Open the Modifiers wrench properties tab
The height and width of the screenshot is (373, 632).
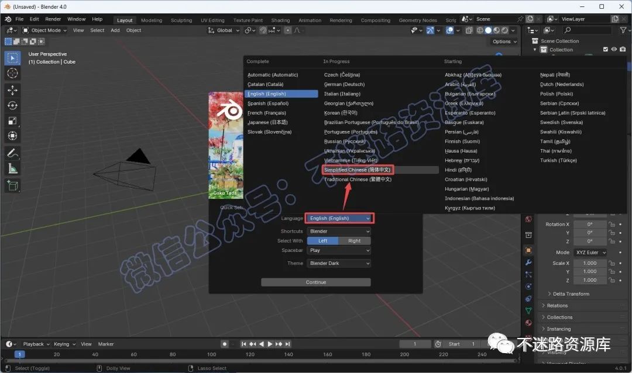[x=528, y=263]
